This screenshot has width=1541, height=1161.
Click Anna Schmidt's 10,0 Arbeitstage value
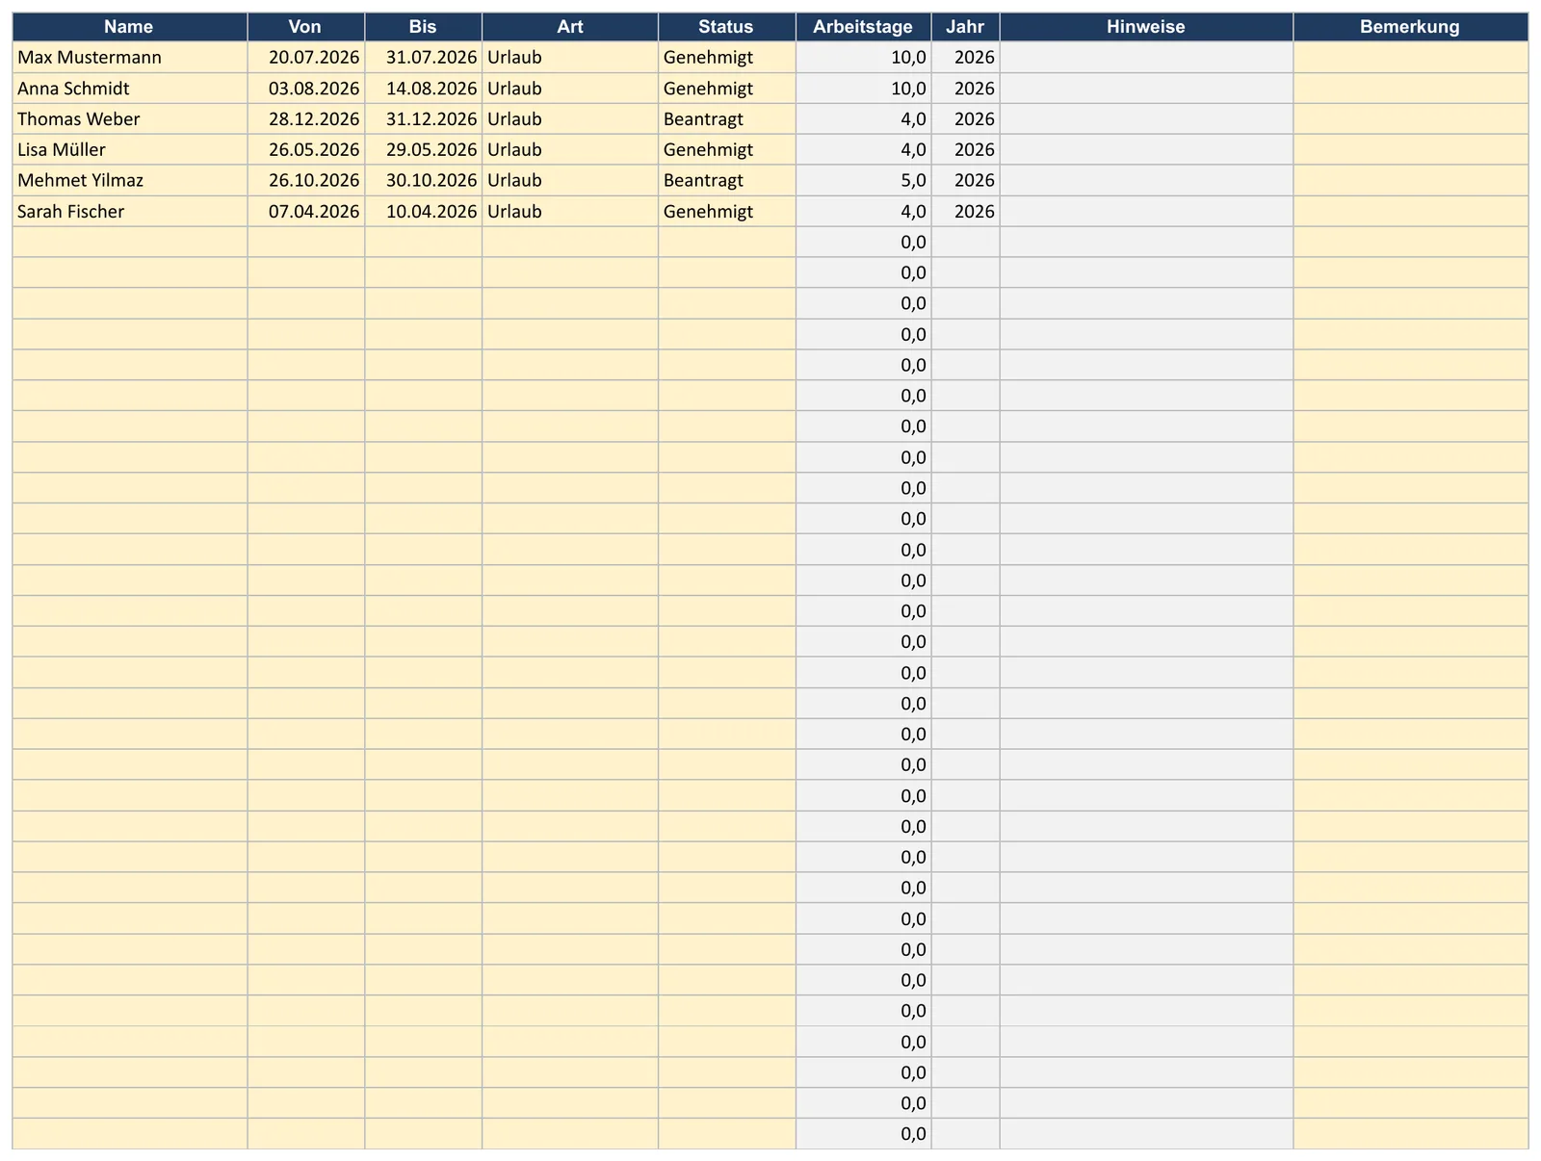864,89
